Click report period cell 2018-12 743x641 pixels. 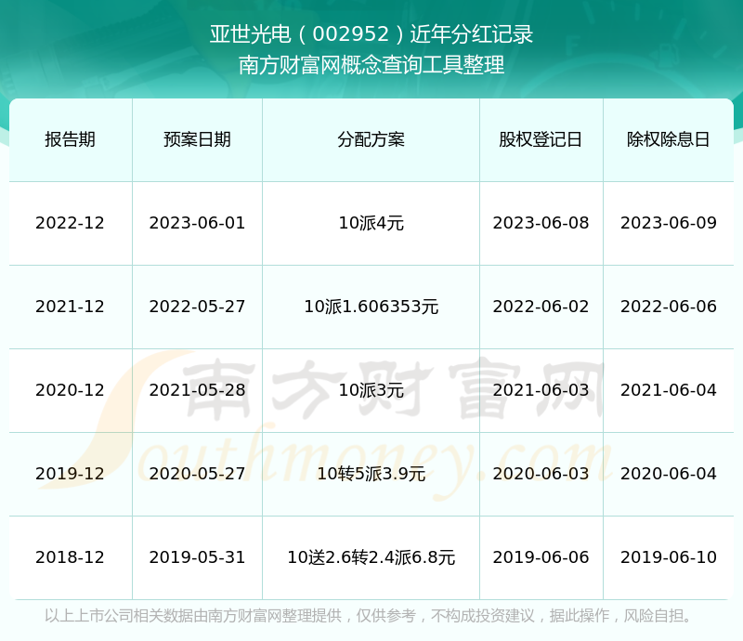[71, 557]
